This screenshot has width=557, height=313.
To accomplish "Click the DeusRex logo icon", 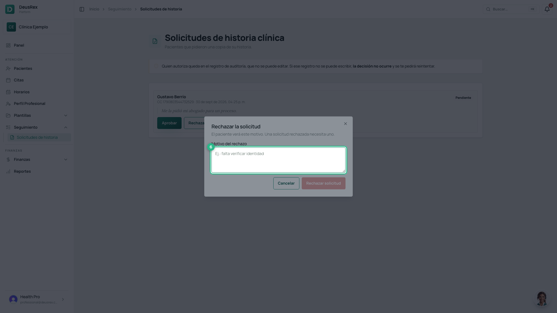I will click(10, 9).
